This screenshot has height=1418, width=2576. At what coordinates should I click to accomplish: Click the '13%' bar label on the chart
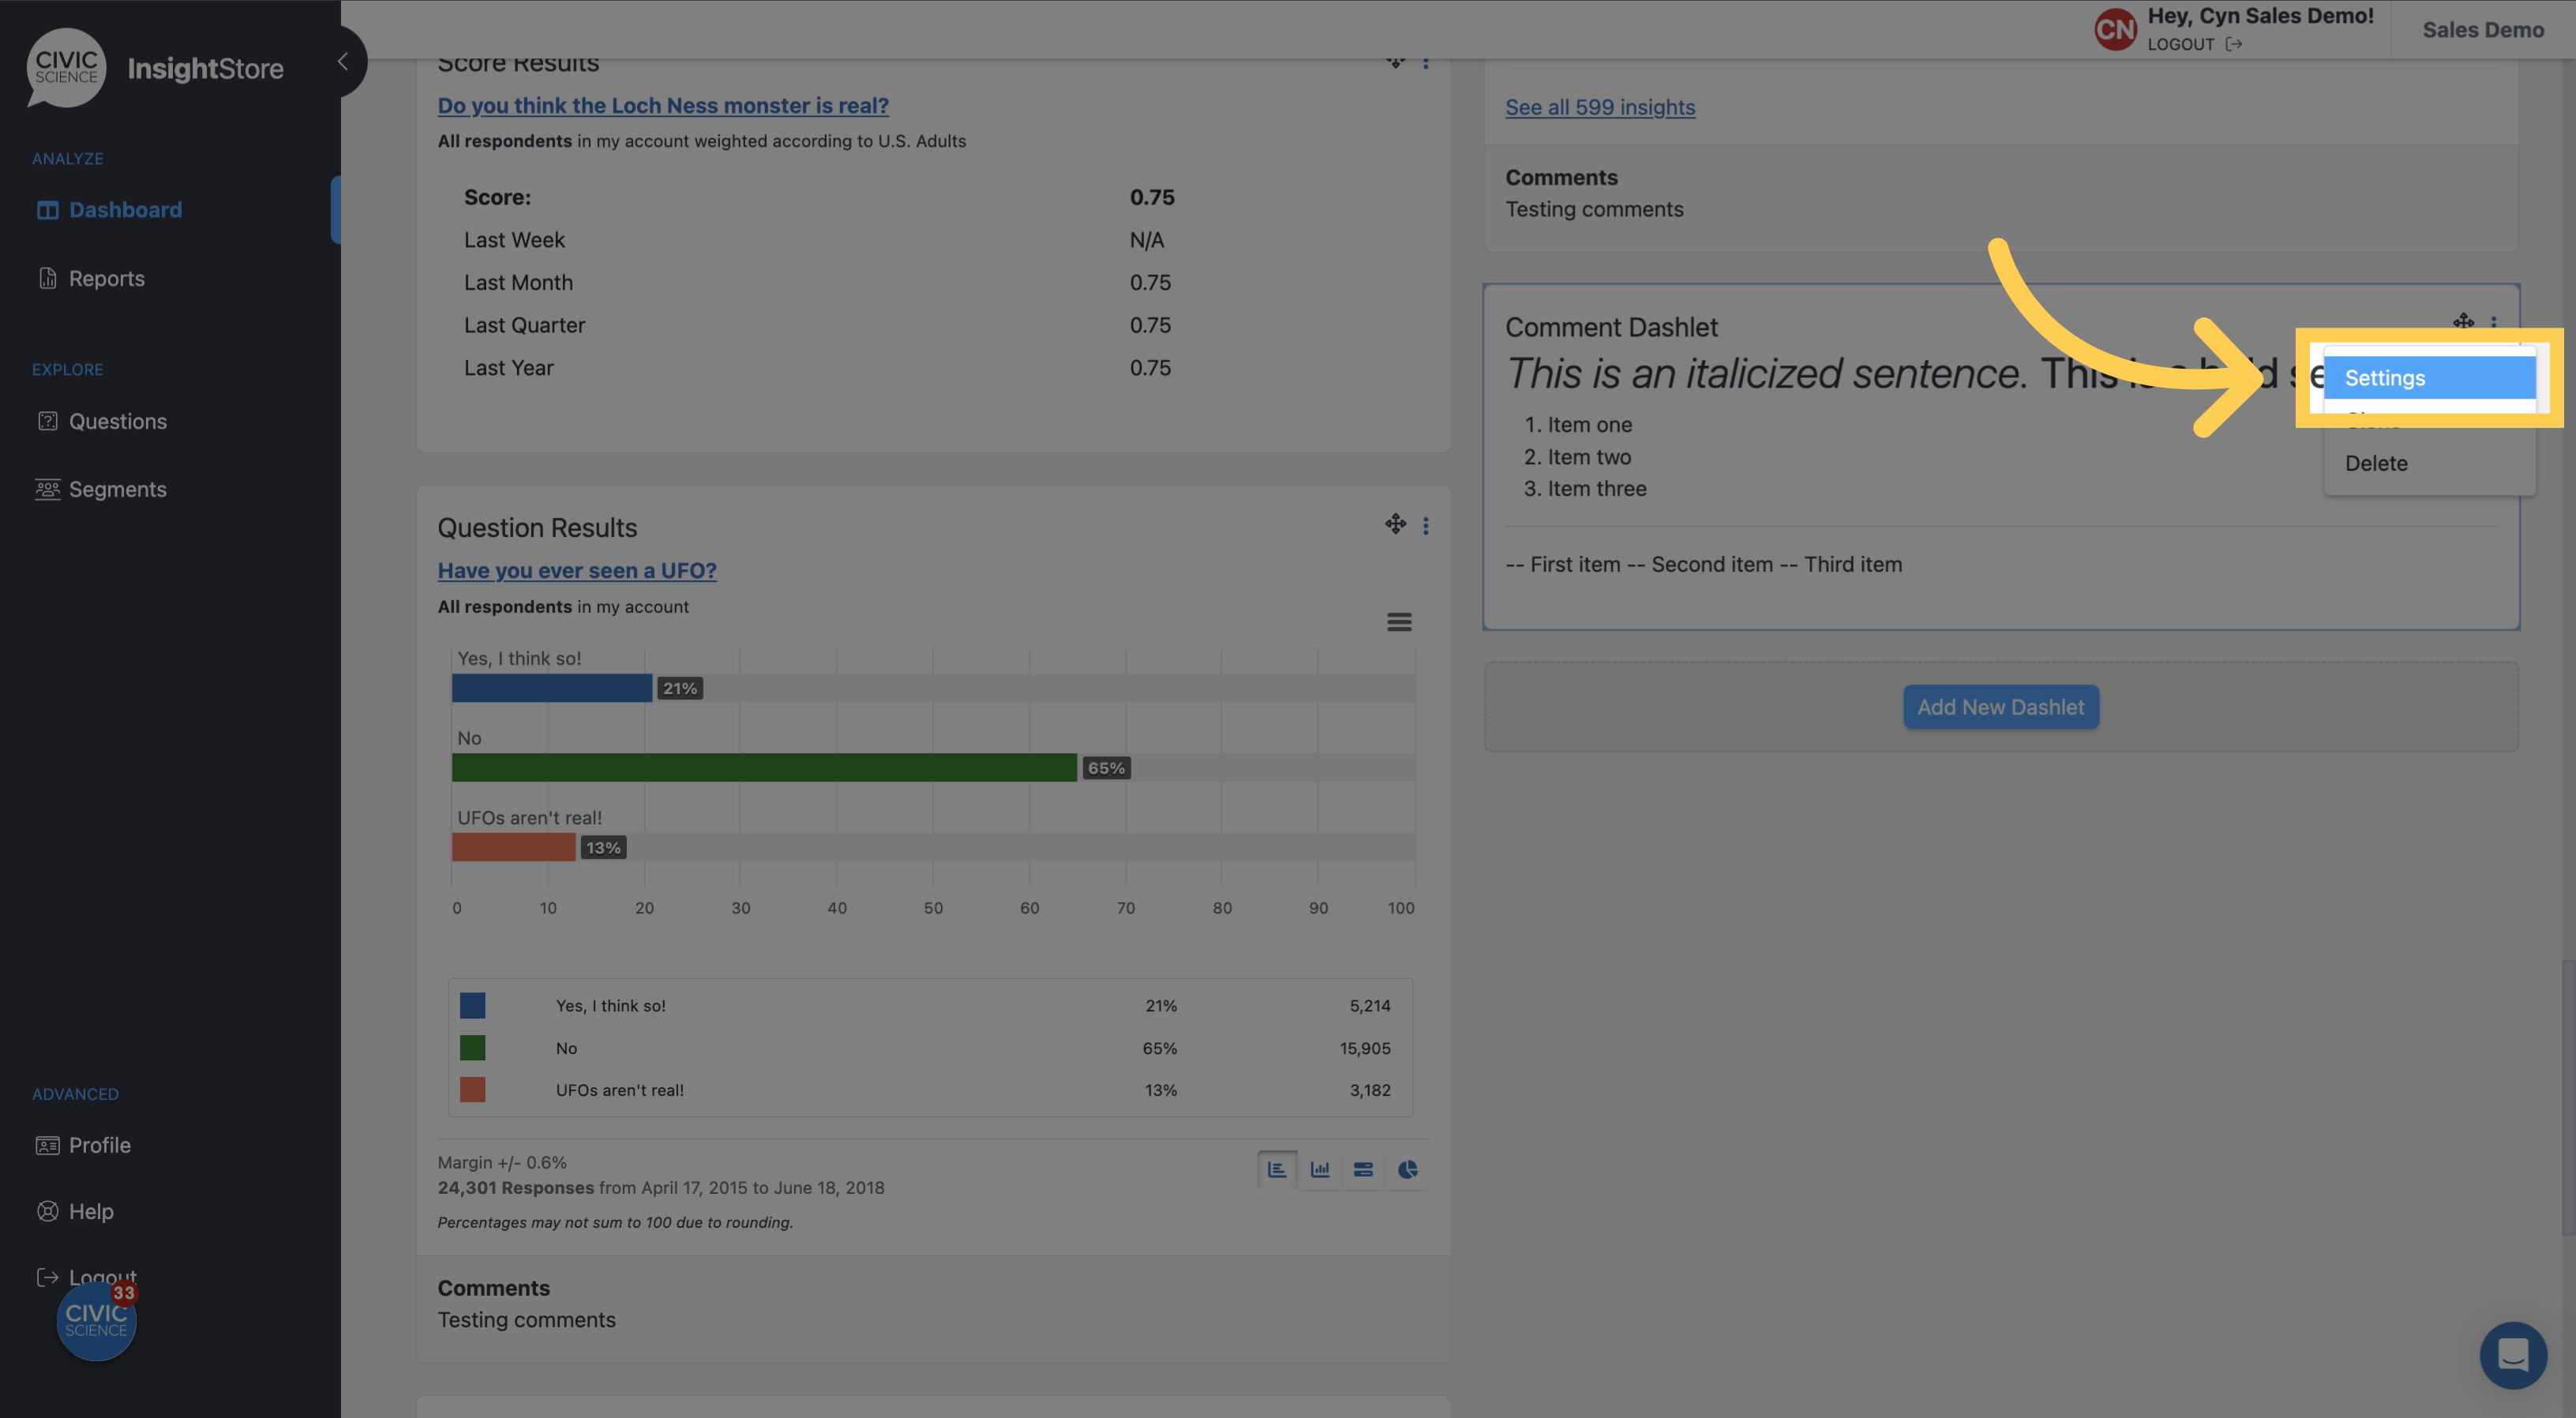tap(603, 848)
